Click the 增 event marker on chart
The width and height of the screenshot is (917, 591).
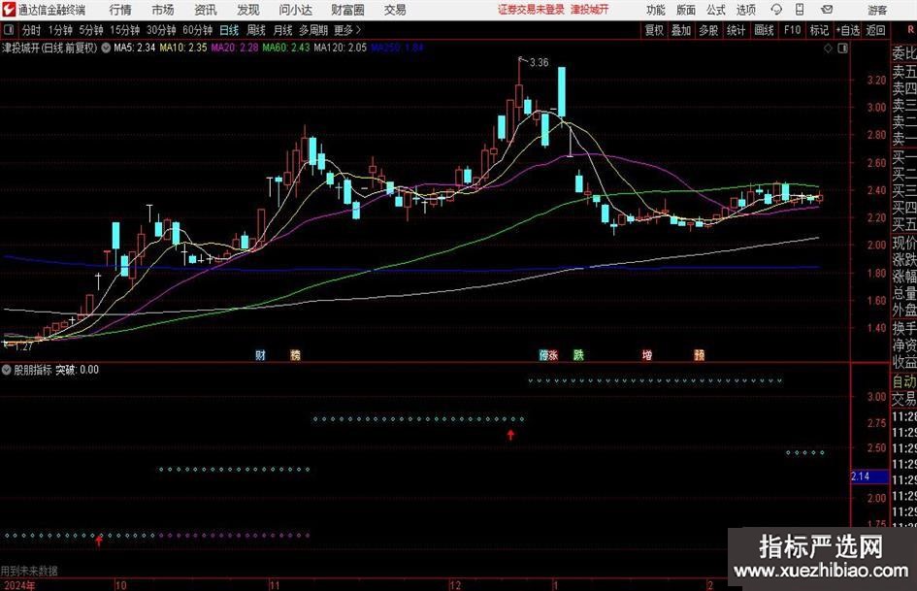(647, 354)
